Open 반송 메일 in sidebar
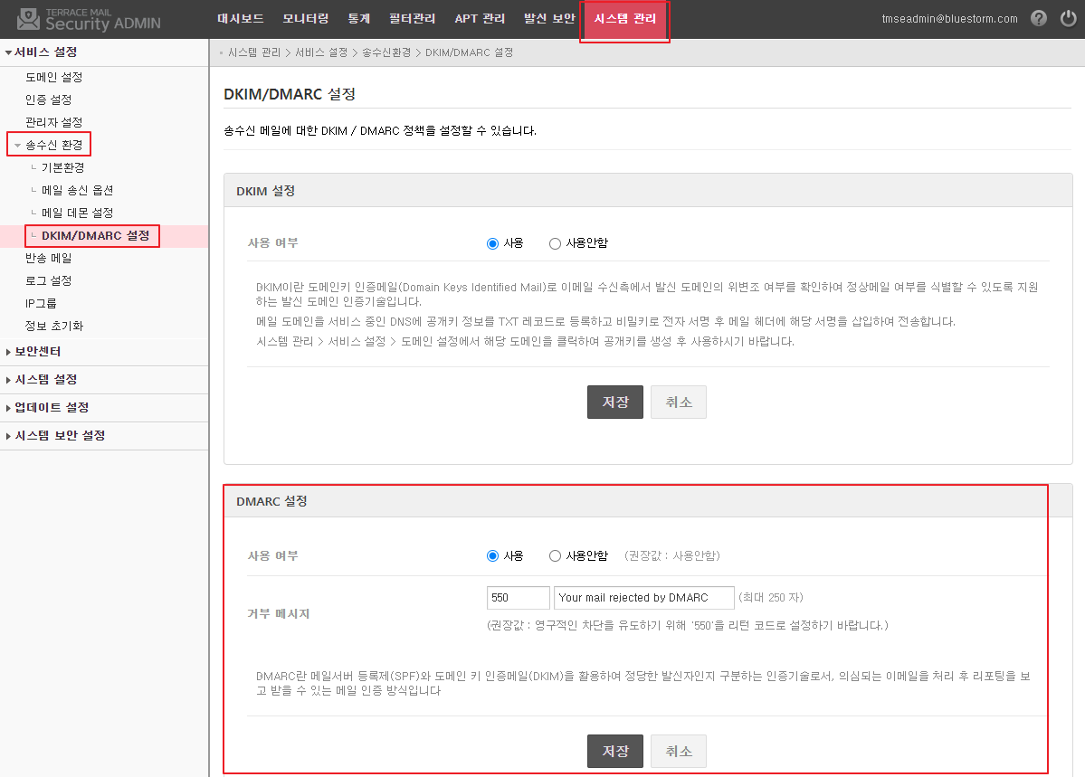Image resolution: width=1085 pixels, height=777 pixels. tap(49, 258)
